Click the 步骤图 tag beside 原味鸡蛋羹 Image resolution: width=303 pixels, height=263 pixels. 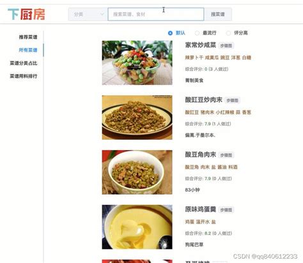coord(226,210)
